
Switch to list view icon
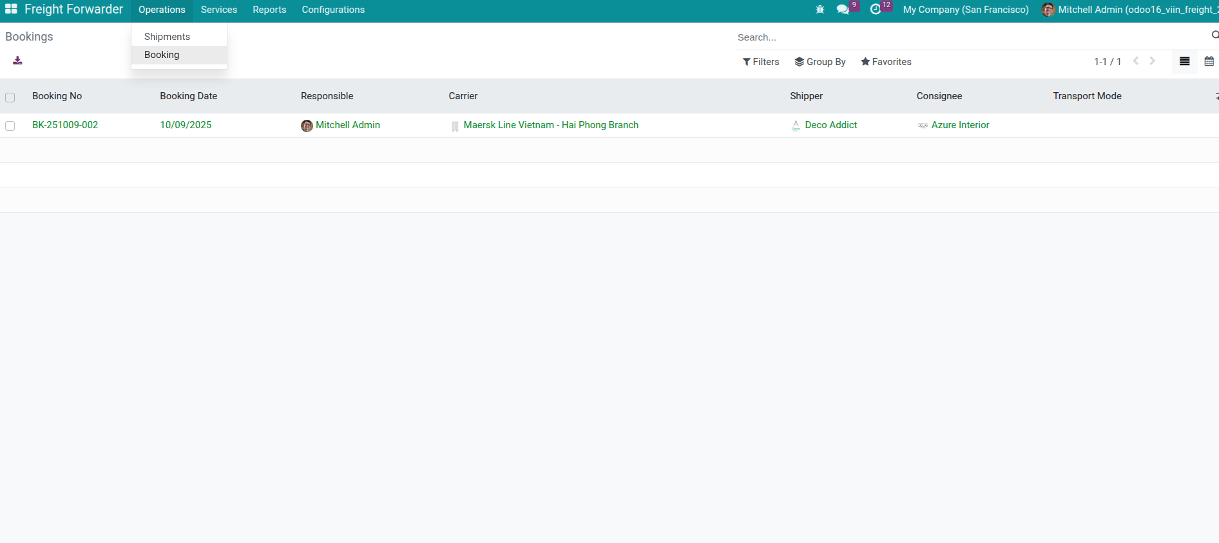pos(1184,62)
